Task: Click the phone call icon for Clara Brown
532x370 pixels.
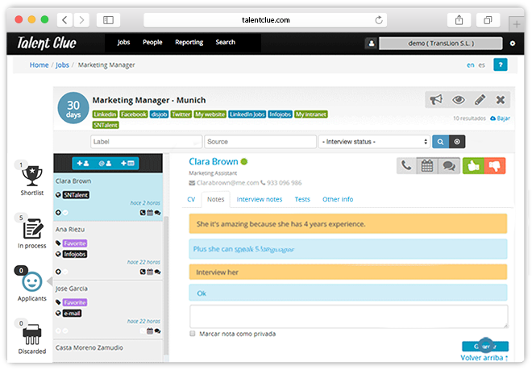Action: pos(407,165)
